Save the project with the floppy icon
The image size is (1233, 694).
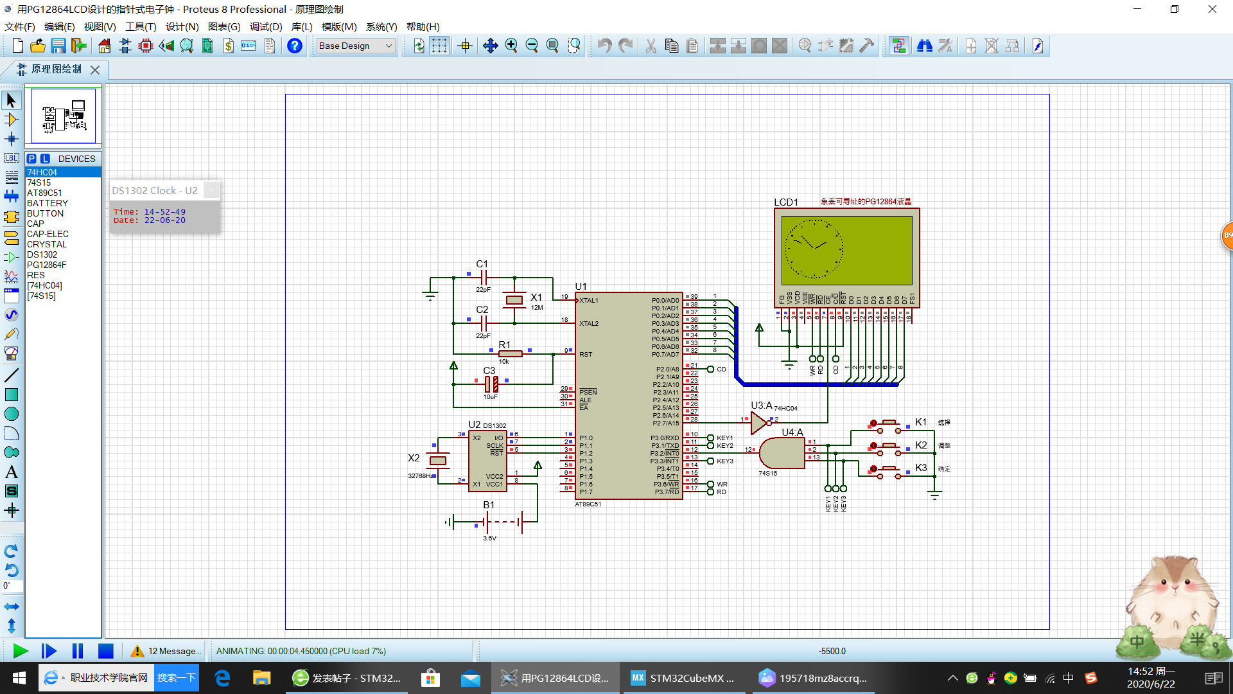click(58, 46)
